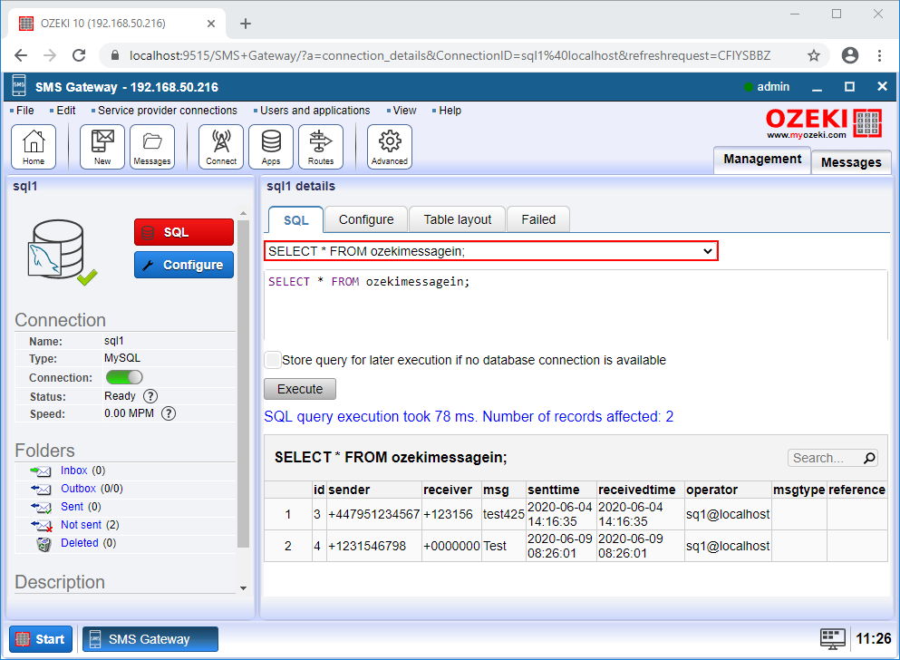Toggle the Connection switch for sql1
Viewport: 900px width, 660px height.
[x=124, y=377]
